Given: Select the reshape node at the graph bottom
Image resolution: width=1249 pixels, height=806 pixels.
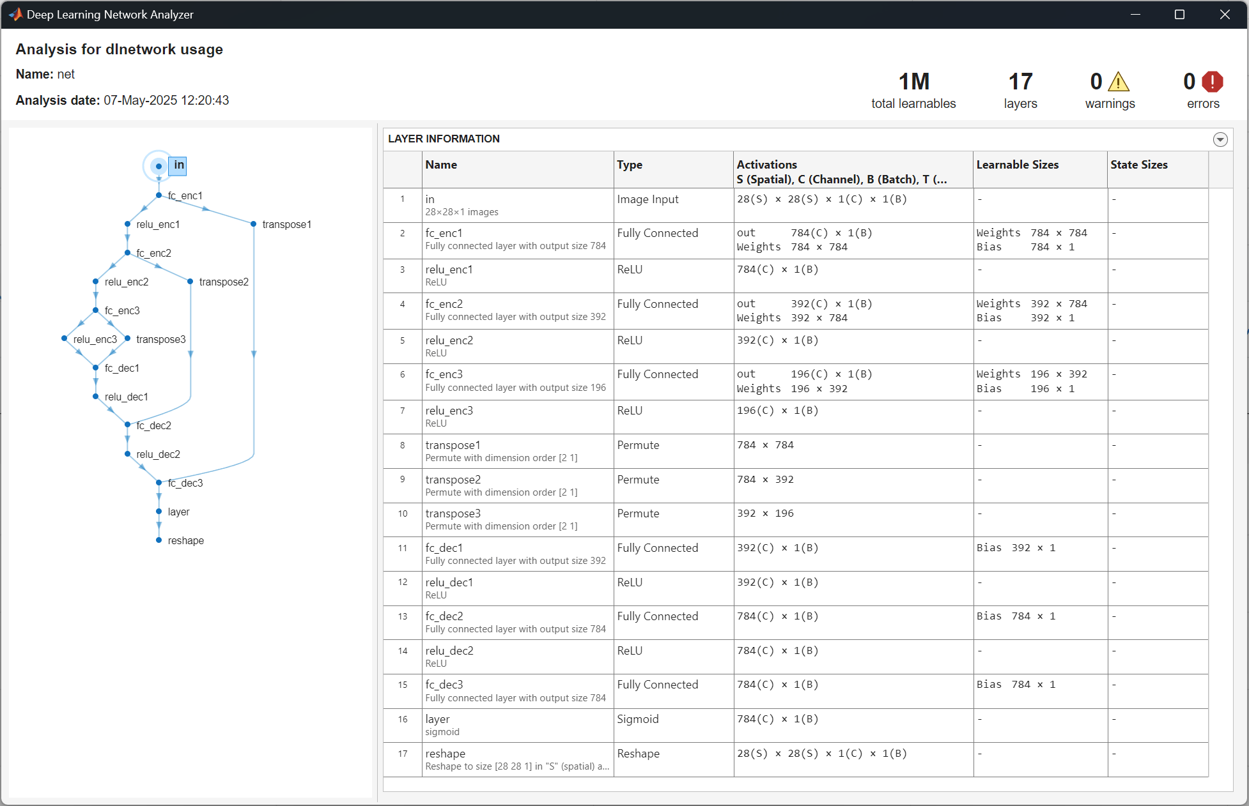Looking at the screenshot, I should (x=159, y=540).
